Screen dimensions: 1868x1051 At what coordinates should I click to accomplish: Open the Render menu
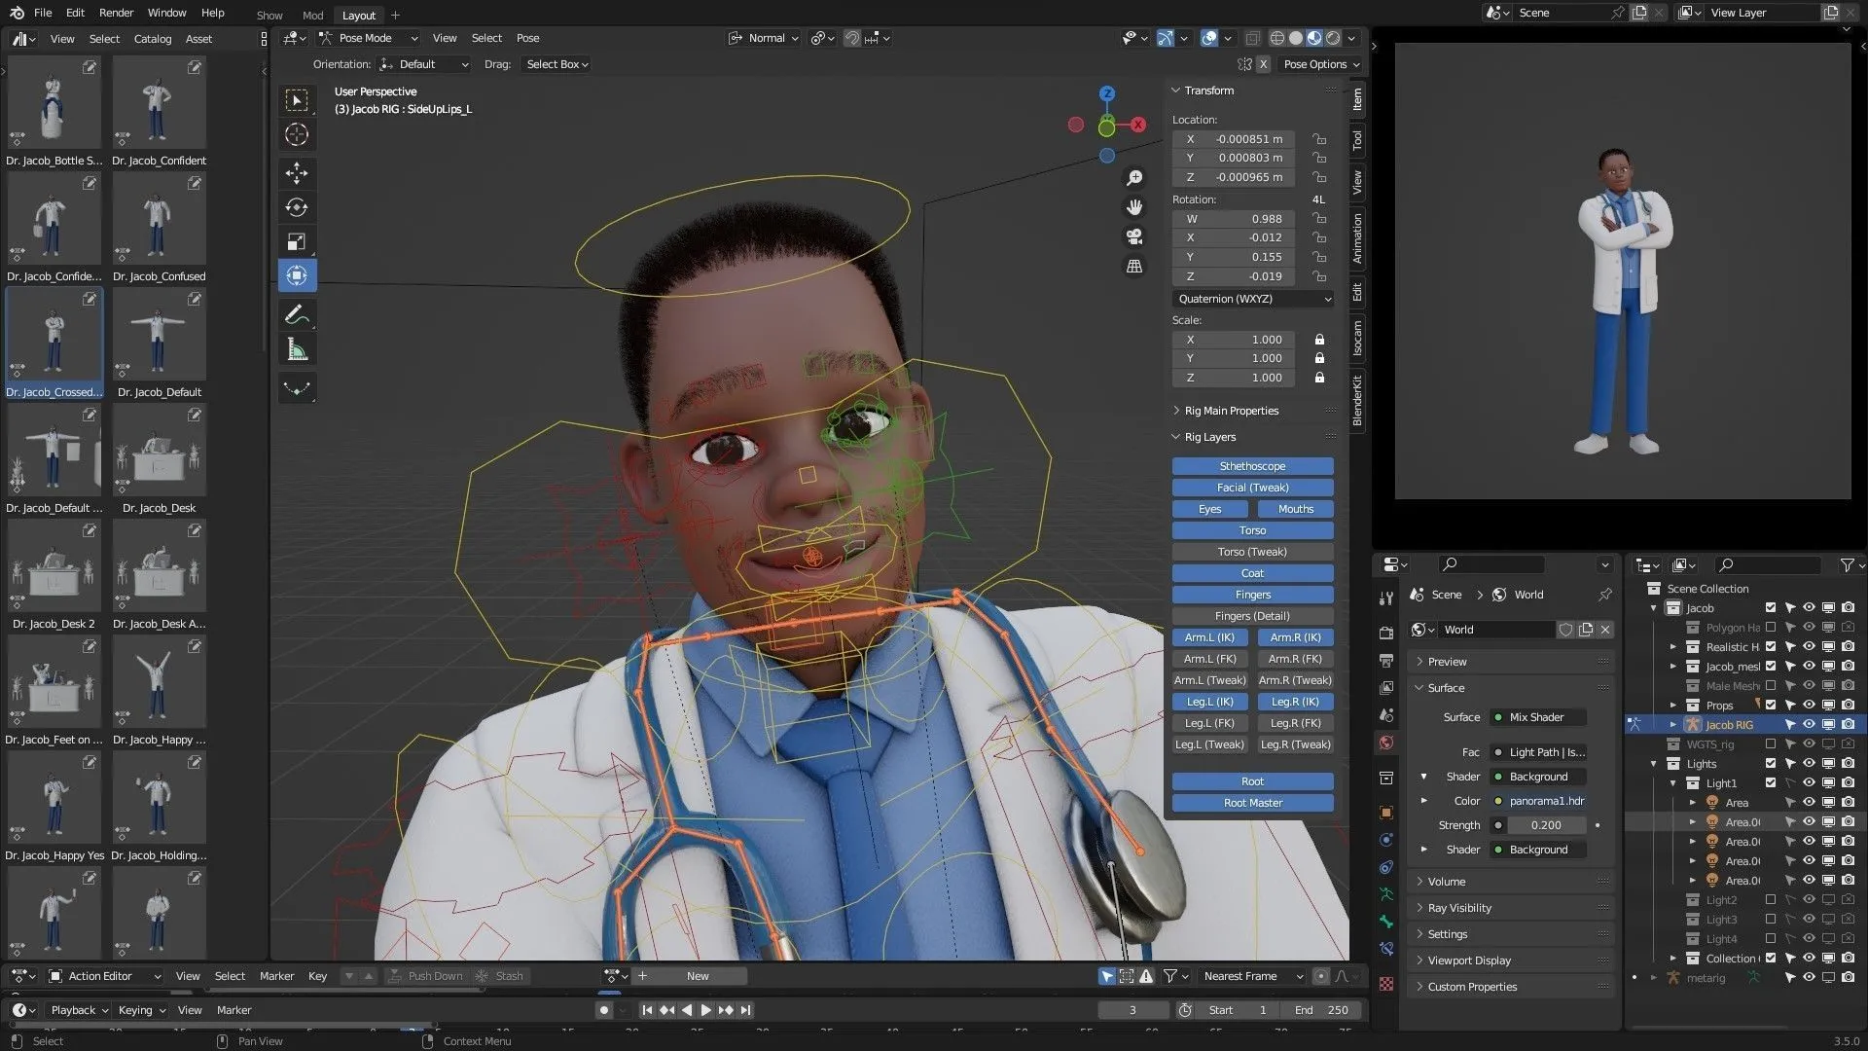116,13
